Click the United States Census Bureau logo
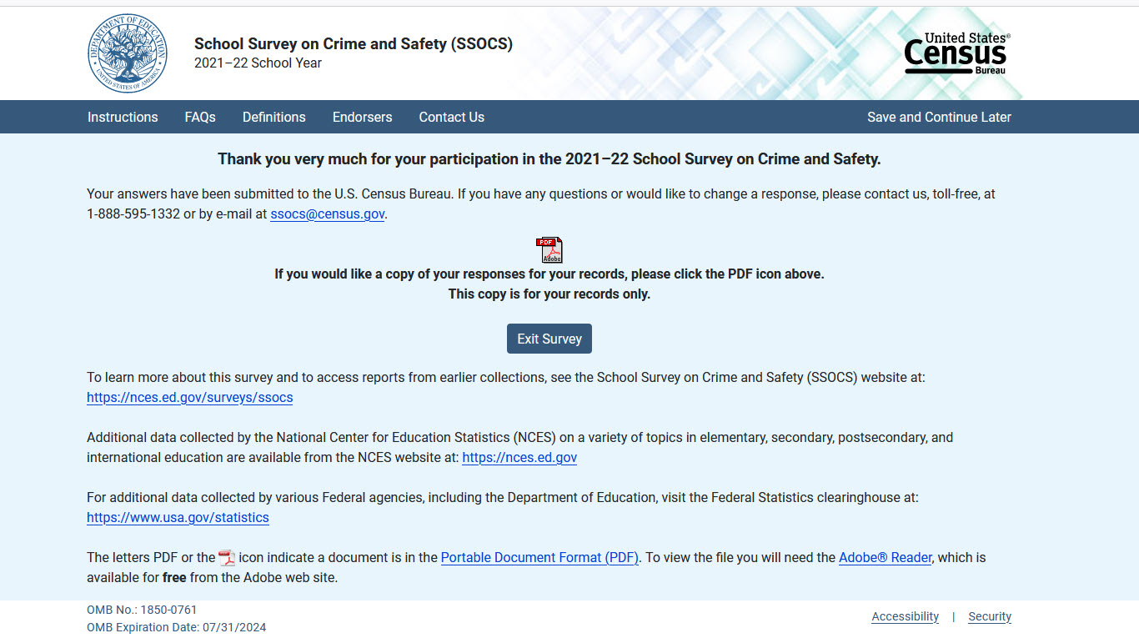1139x643 pixels. tap(956, 54)
